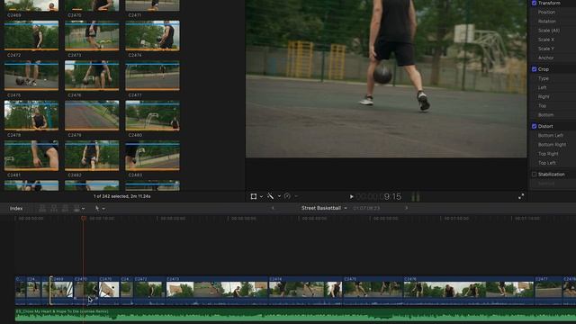Click the '1 of 242 selected' status text

[122, 196]
